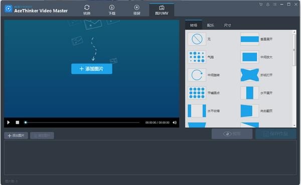Switch to the 尺寸 size tab
Screen dimensions: 301x185
pos(227,25)
